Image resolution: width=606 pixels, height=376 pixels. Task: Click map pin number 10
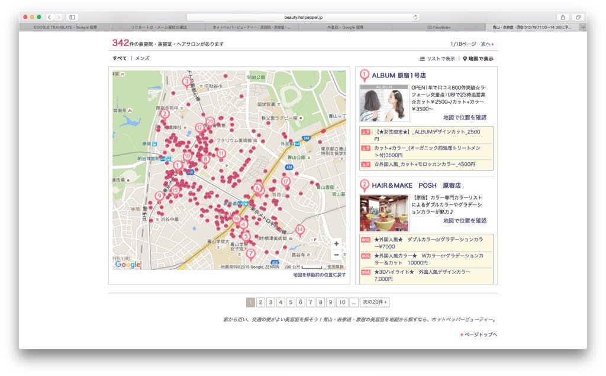(x=188, y=157)
